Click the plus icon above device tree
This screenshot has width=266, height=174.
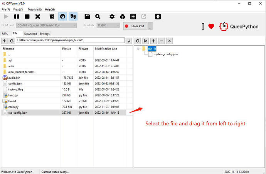[153, 41]
